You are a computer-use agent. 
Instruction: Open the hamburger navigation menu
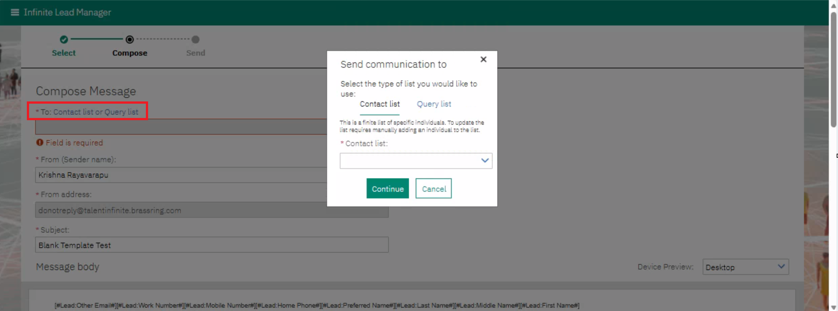coord(15,13)
